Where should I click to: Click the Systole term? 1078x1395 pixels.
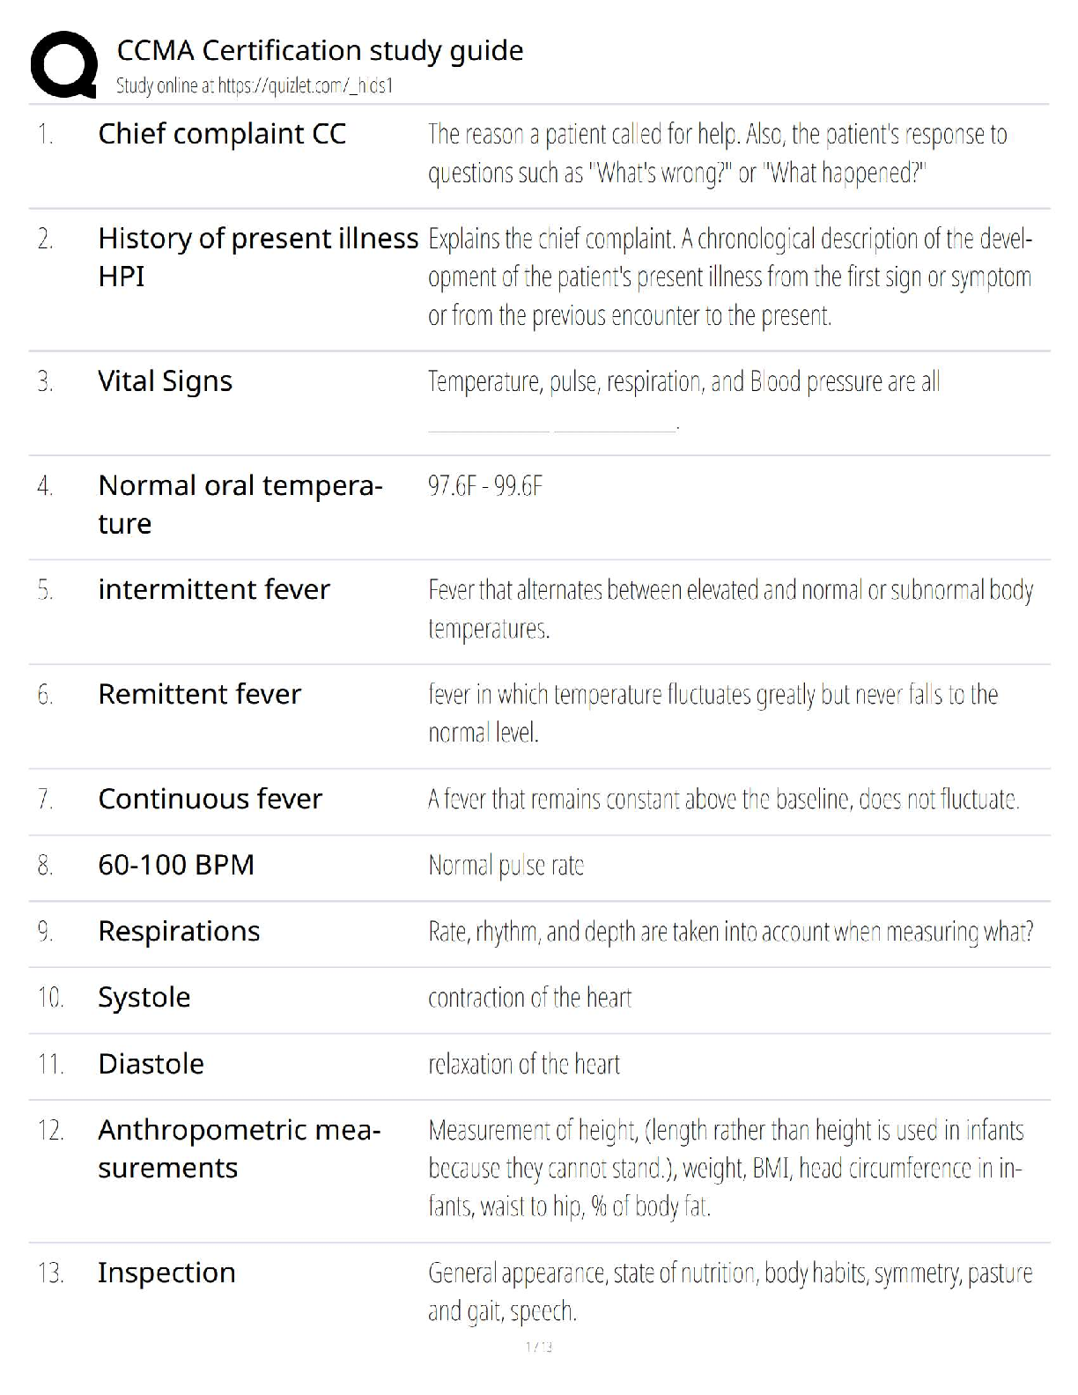144,997
